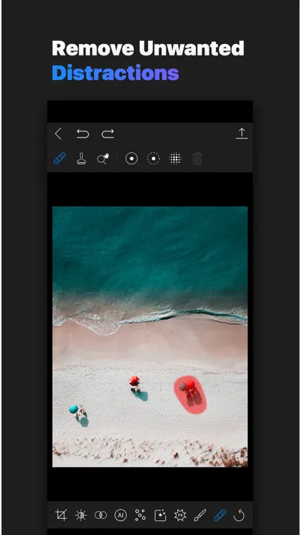Screen dimensions: 301x535
Task: Open the scattered dots selective tool
Action: click(140, 515)
